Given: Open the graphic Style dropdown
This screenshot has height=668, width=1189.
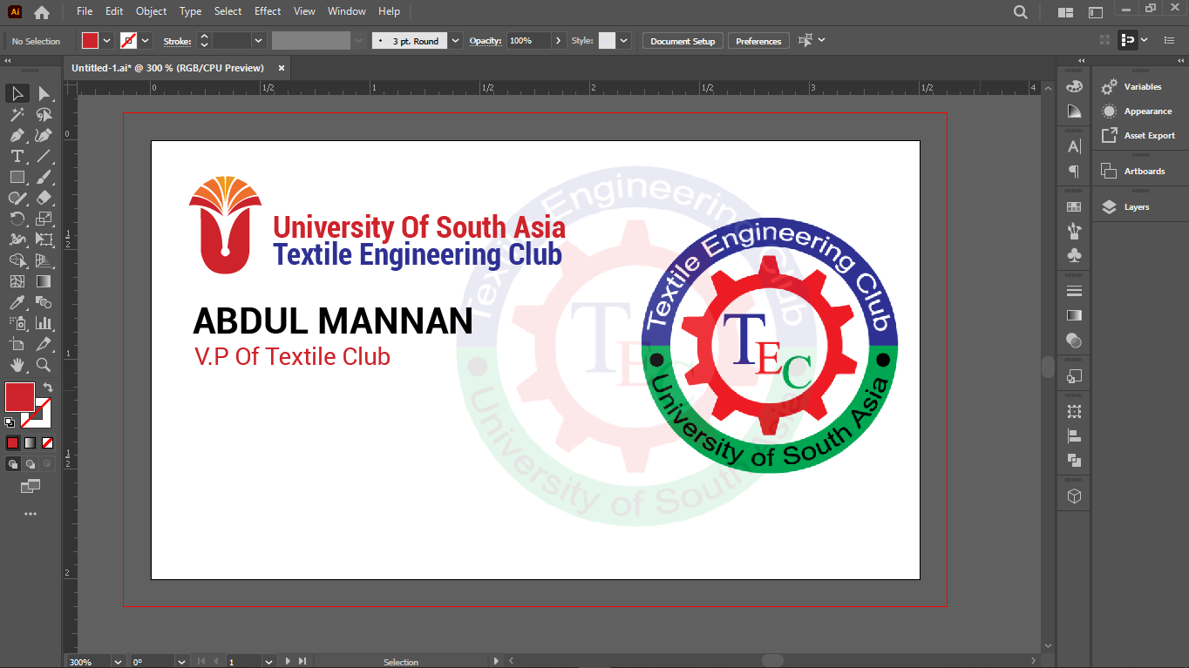Looking at the screenshot, I should pyautogui.click(x=624, y=41).
